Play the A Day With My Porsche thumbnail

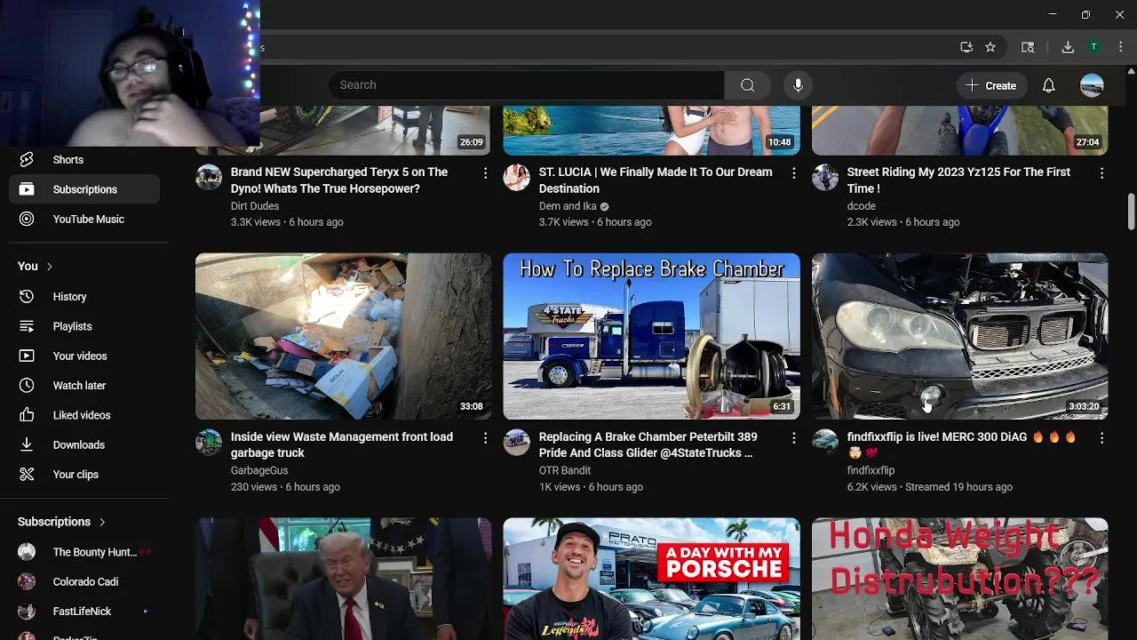point(651,579)
